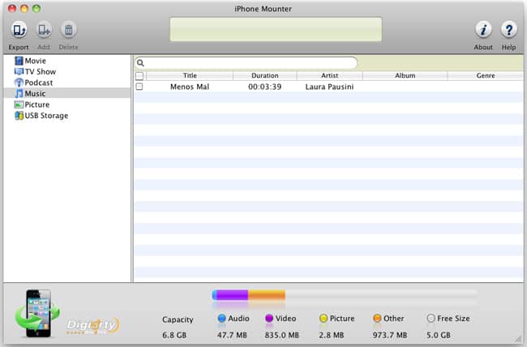Click the window resize grip corner
Screen dimensions: 527x347
click(519, 339)
